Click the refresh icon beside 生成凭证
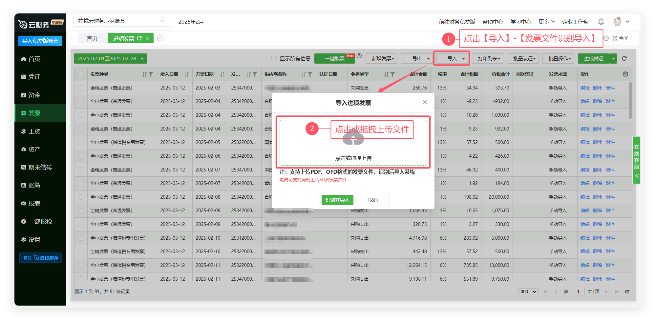Viewport: 655px width, 320px height. click(624, 59)
